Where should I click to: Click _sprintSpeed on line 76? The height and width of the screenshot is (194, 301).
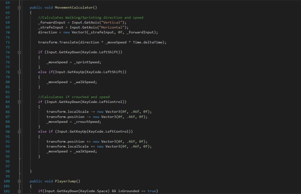pos(86,62)
